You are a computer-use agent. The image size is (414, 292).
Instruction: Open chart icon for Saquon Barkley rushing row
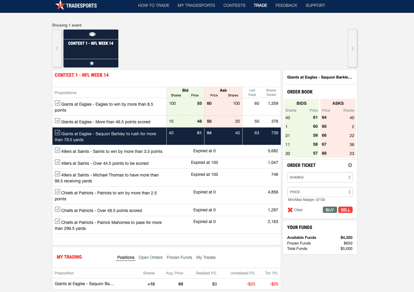point(58,133)
